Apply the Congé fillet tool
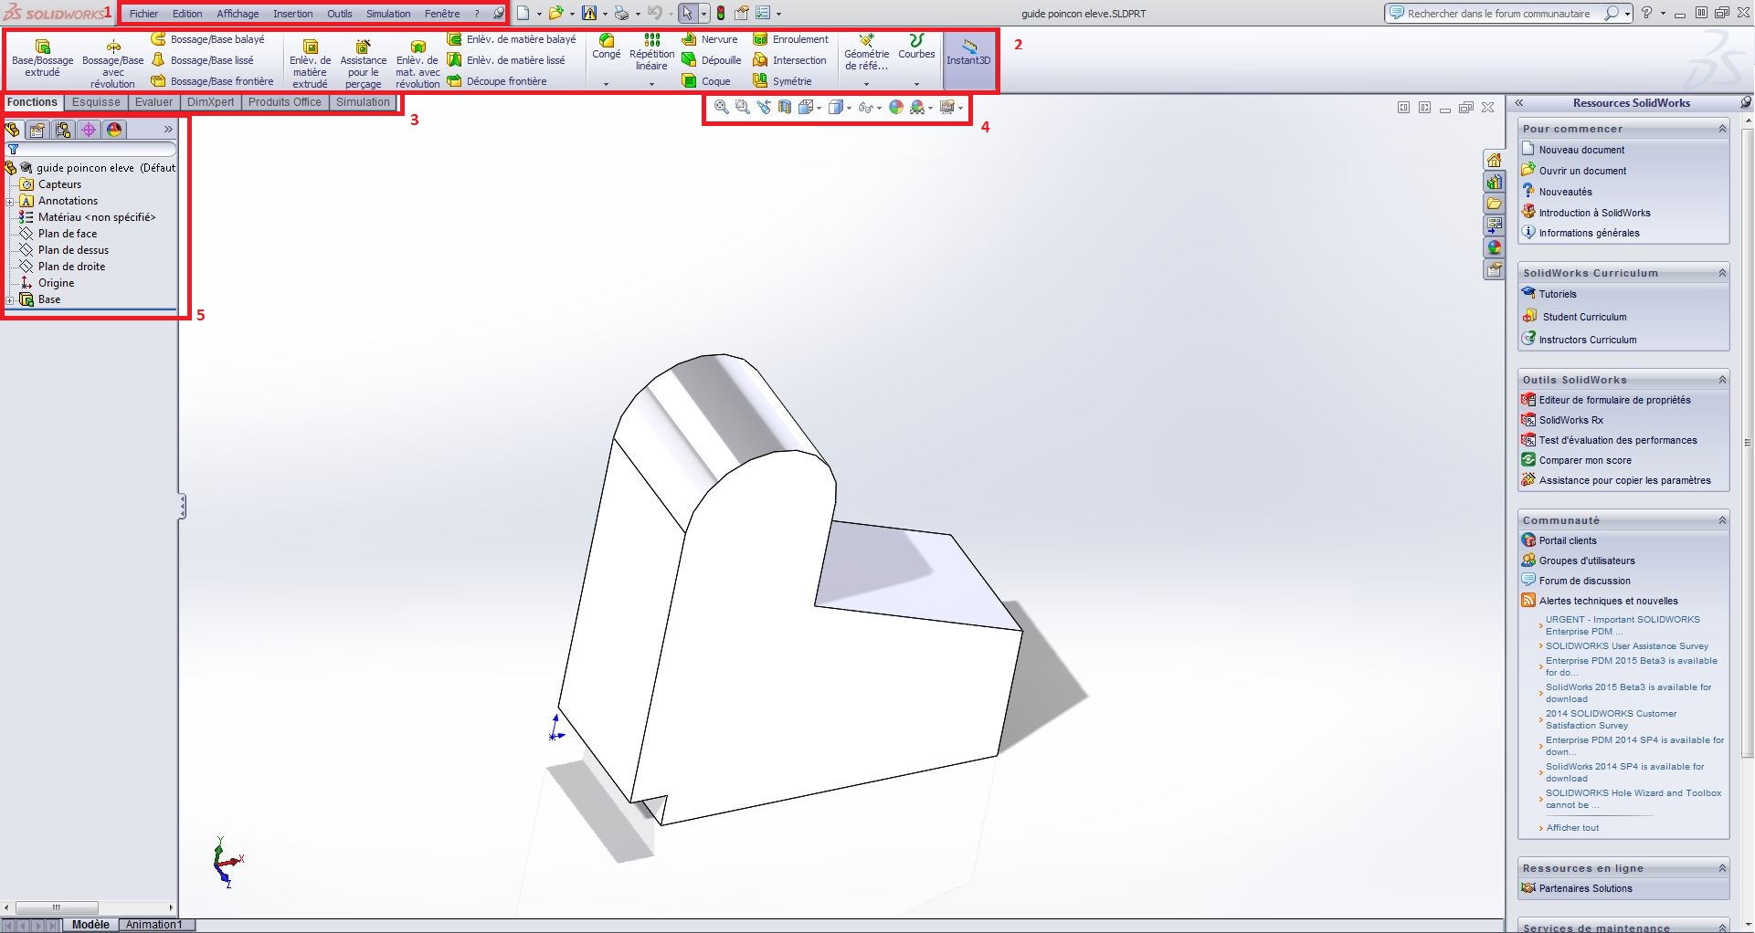 tap(606, 47)
